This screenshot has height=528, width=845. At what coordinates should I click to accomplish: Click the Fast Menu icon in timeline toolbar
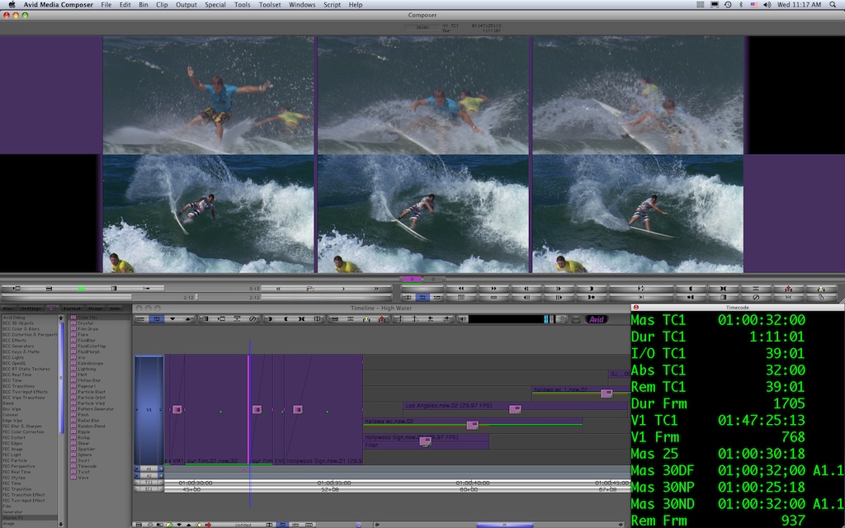139,319
